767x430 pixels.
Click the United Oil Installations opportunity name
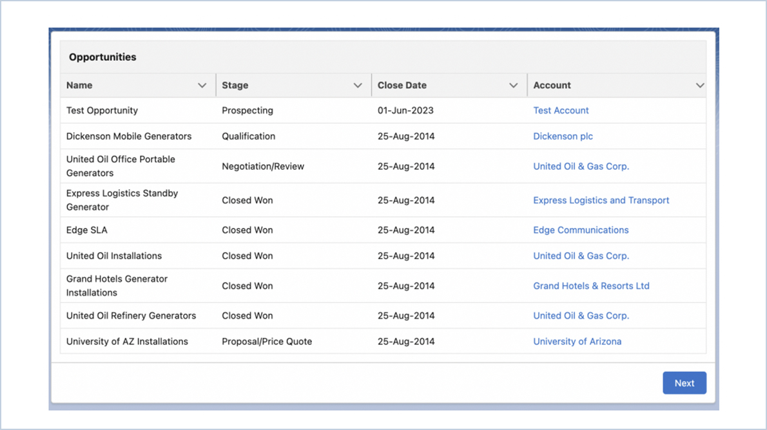[113, 256]
